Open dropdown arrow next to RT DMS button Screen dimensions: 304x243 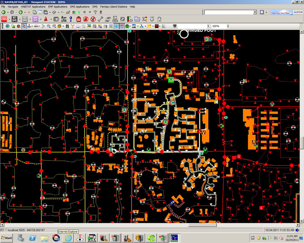[x=20, y=19]
